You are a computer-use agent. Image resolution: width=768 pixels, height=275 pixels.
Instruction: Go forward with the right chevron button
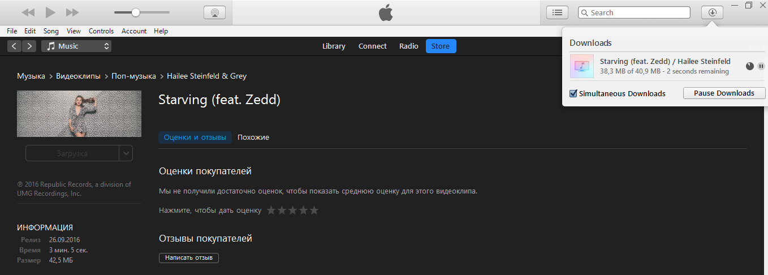coord(29,46)
